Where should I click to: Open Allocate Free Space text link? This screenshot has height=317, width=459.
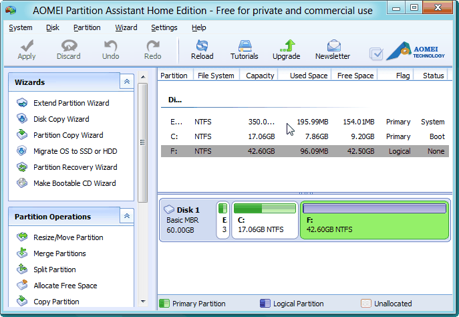pyautogui.click(x=65, y=286)
